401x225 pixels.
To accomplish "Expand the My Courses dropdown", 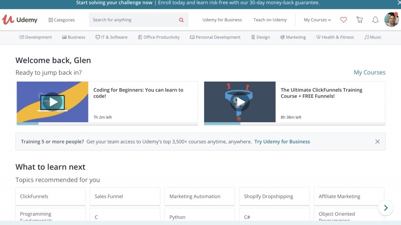I will [x=317, y=20].
